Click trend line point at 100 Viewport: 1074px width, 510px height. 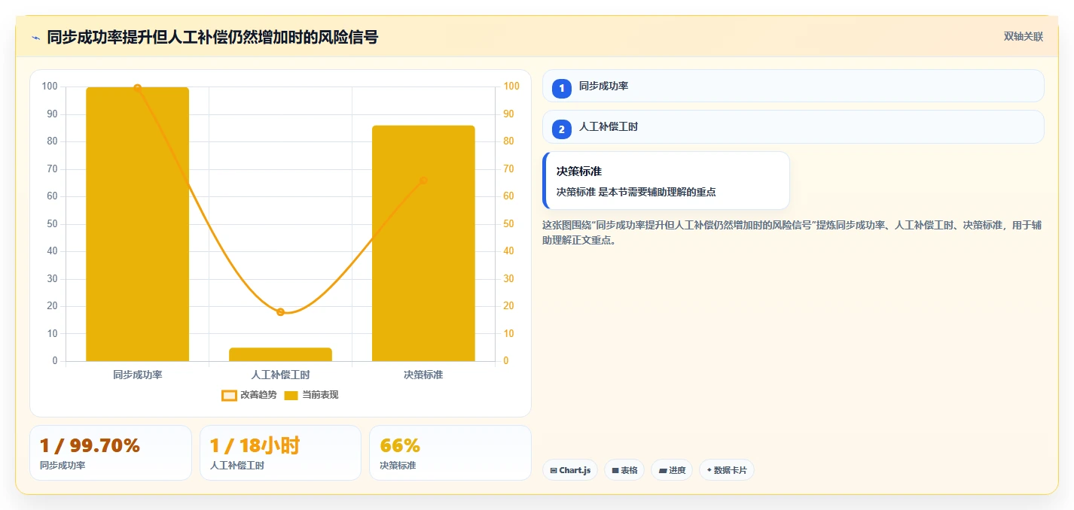coord(137,88)
